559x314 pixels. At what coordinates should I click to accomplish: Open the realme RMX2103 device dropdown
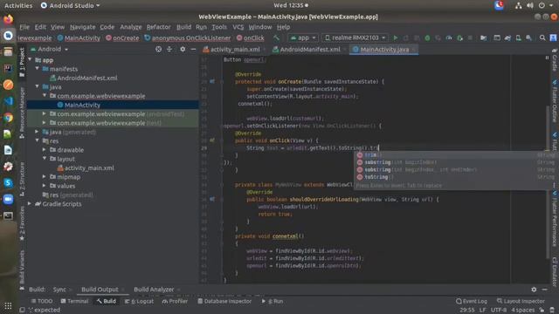(355, 38)
